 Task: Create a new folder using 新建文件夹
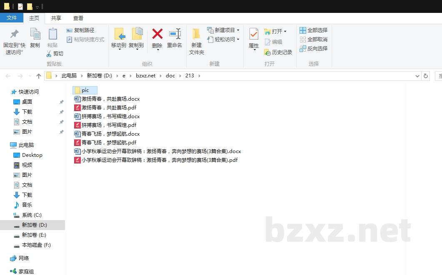click(196, 40)
